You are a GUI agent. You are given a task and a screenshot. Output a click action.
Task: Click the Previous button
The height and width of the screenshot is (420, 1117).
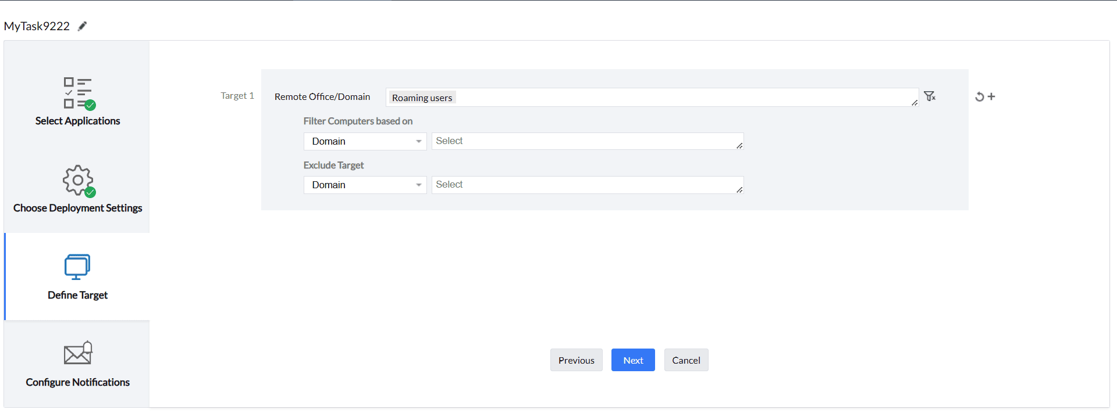(576, 360)
